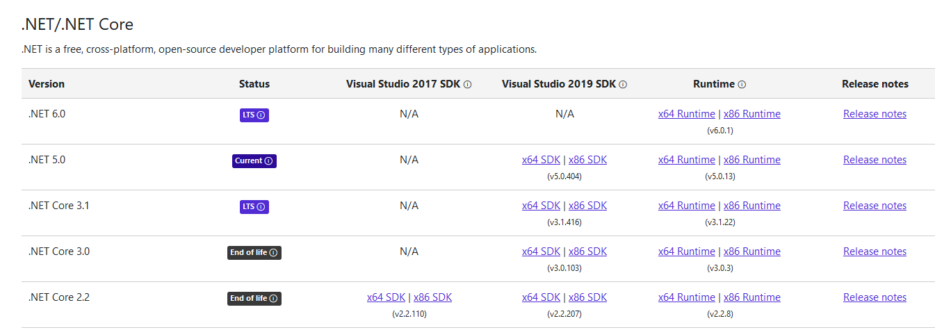This screenshot has width=935, height=330.
Task: Click the .NET/.NET Core section heading
Action: [x=77, y=24]
